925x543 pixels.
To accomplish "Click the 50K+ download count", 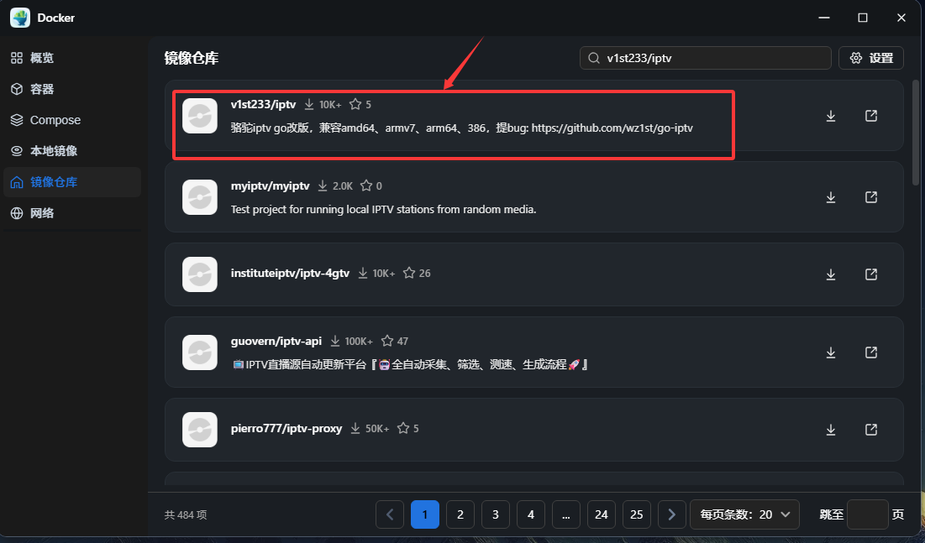I will (377, 429).
